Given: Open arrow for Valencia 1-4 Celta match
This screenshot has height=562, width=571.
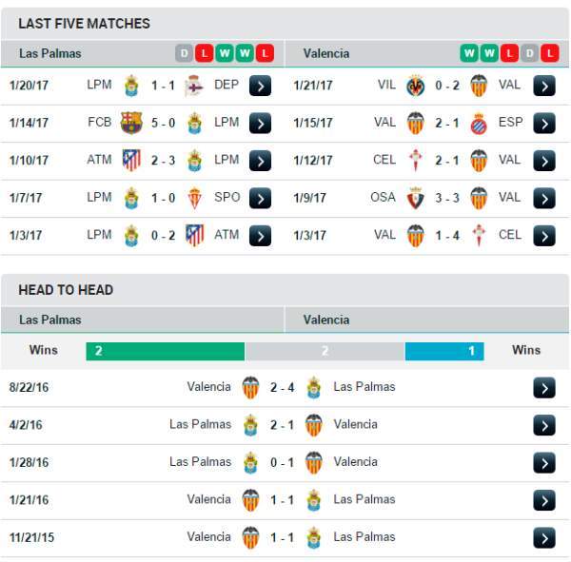Looking at the screenshot, I should [x=544, y=236].
